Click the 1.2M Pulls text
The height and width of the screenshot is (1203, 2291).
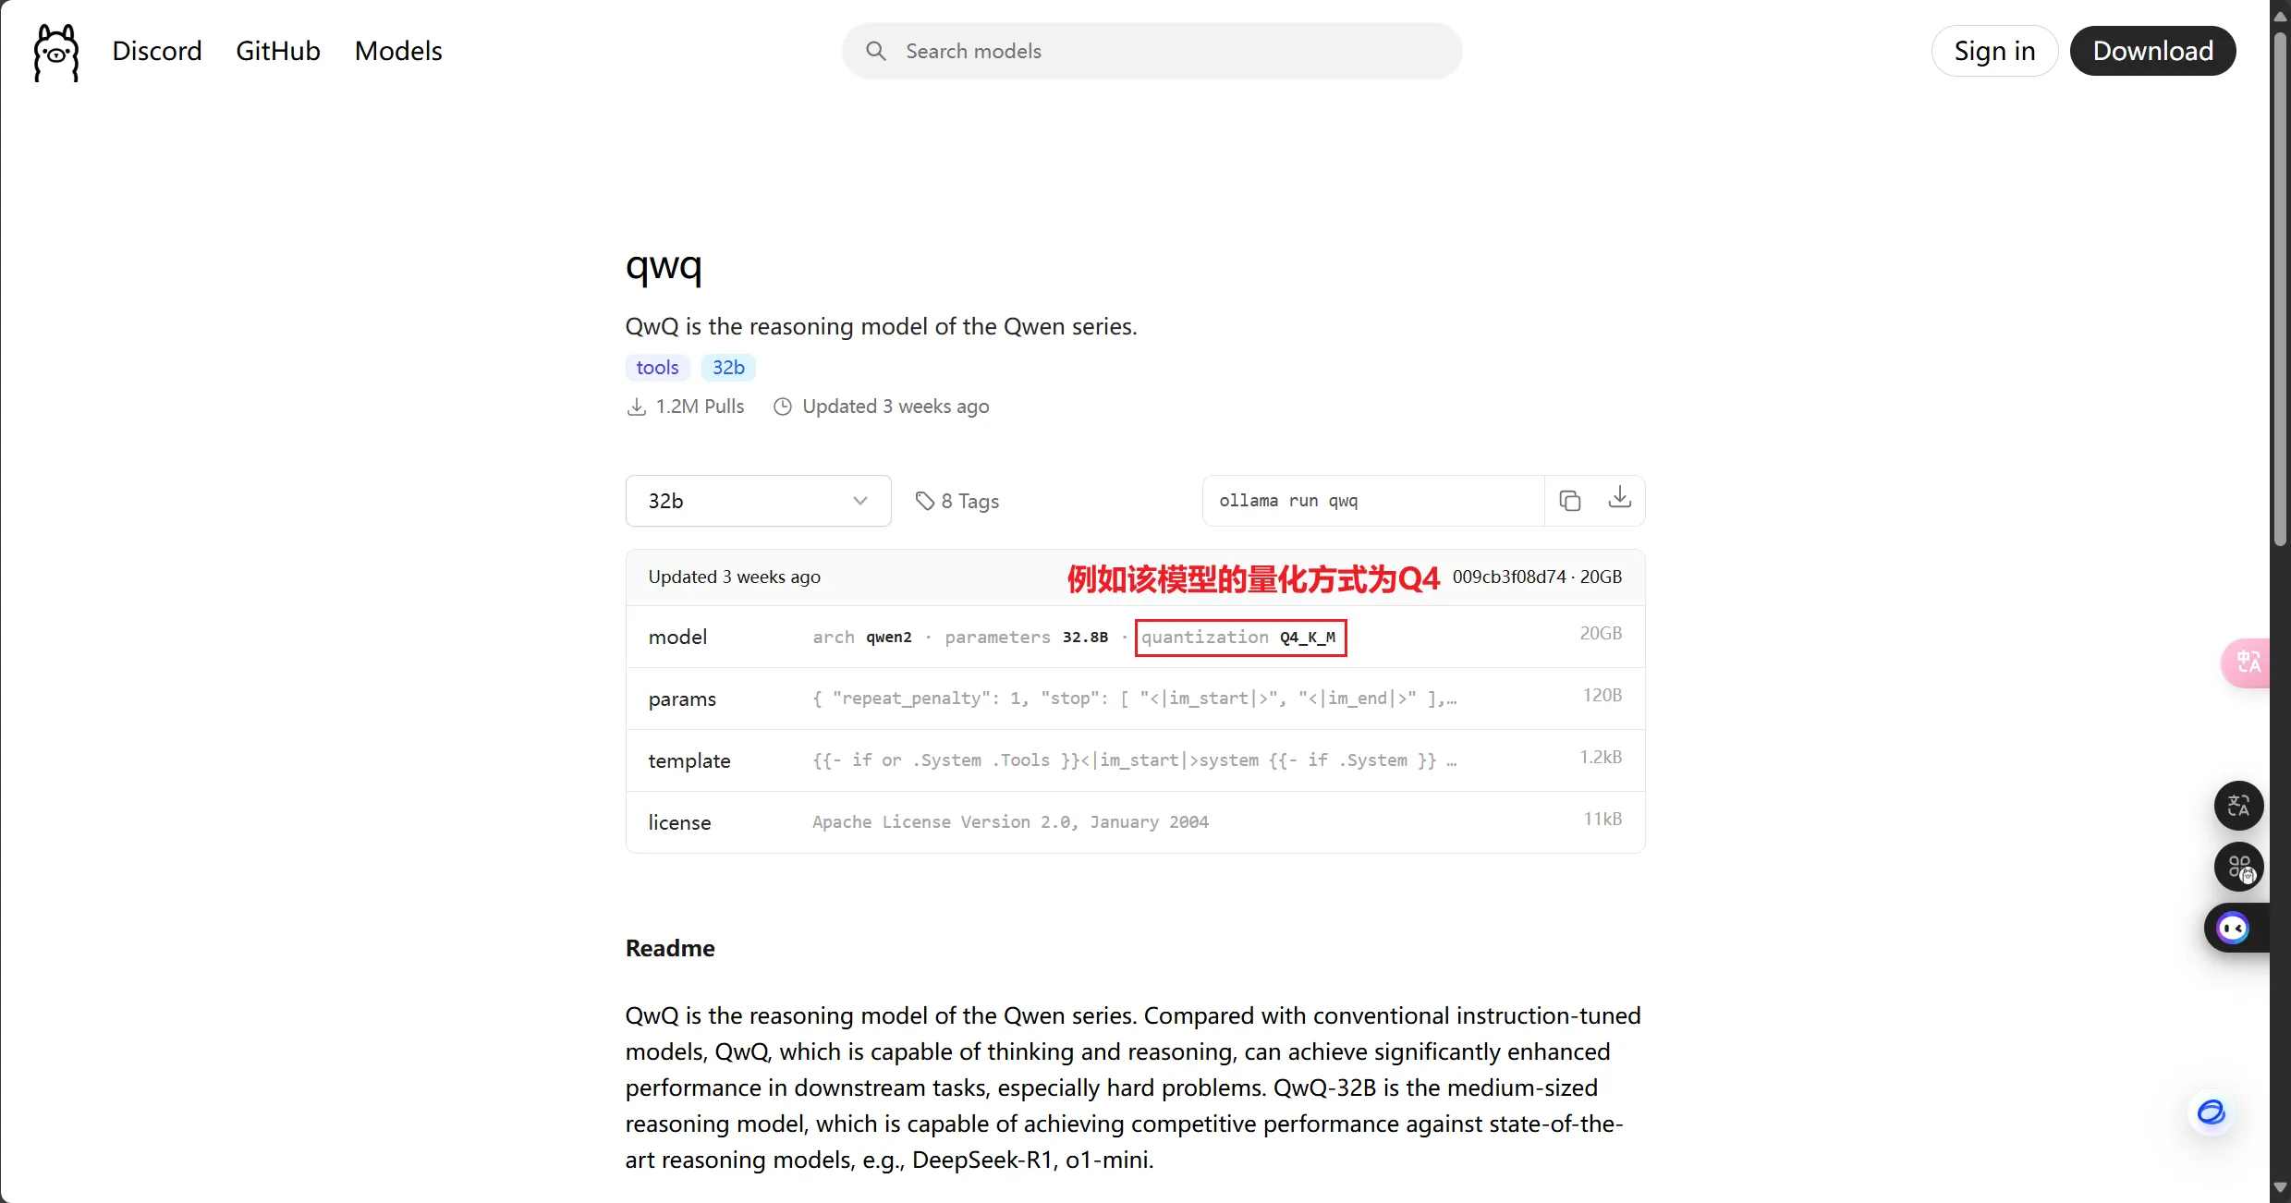click(700, 407)
